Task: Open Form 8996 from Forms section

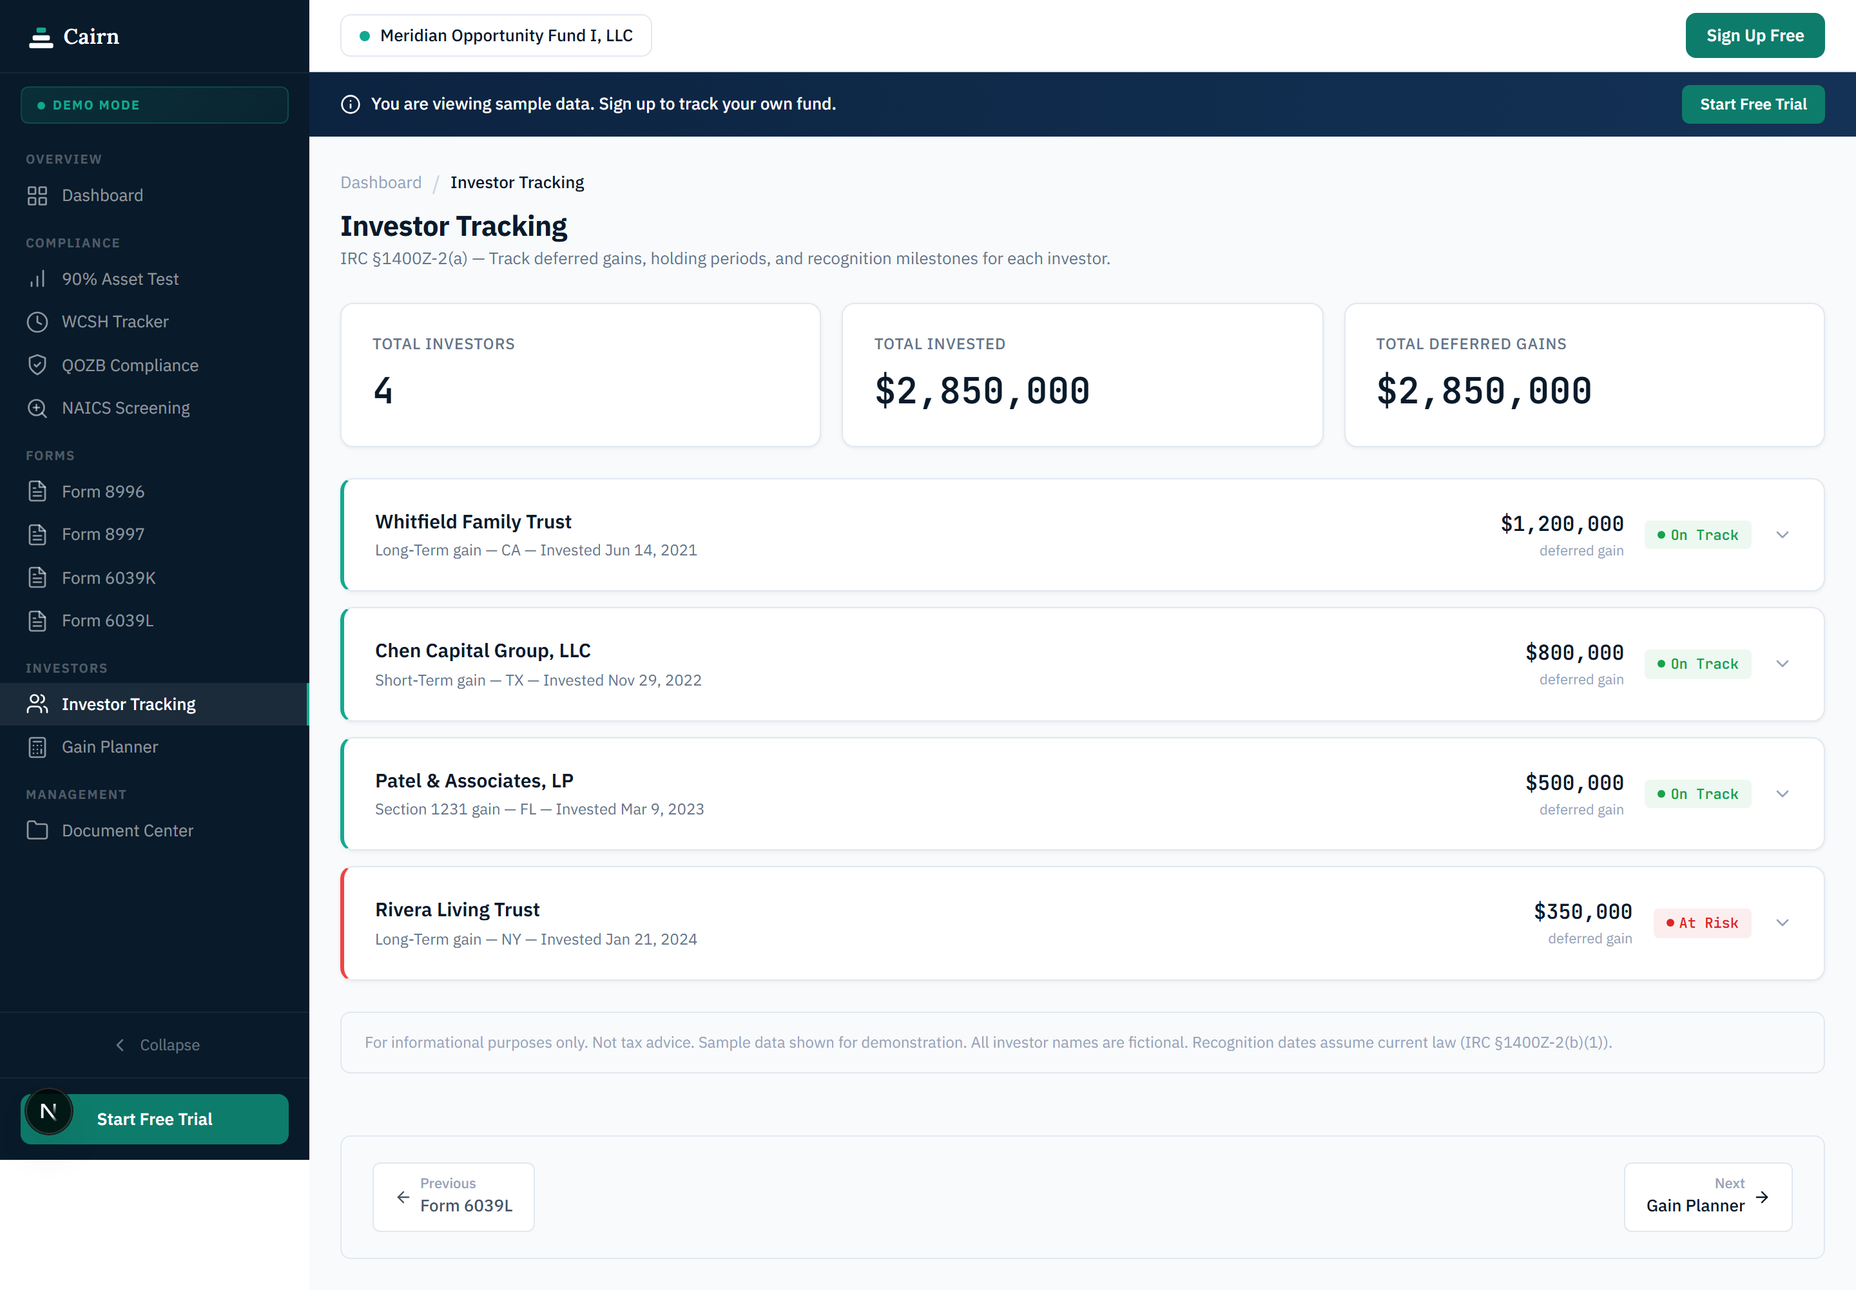Action: click(155, 492)
